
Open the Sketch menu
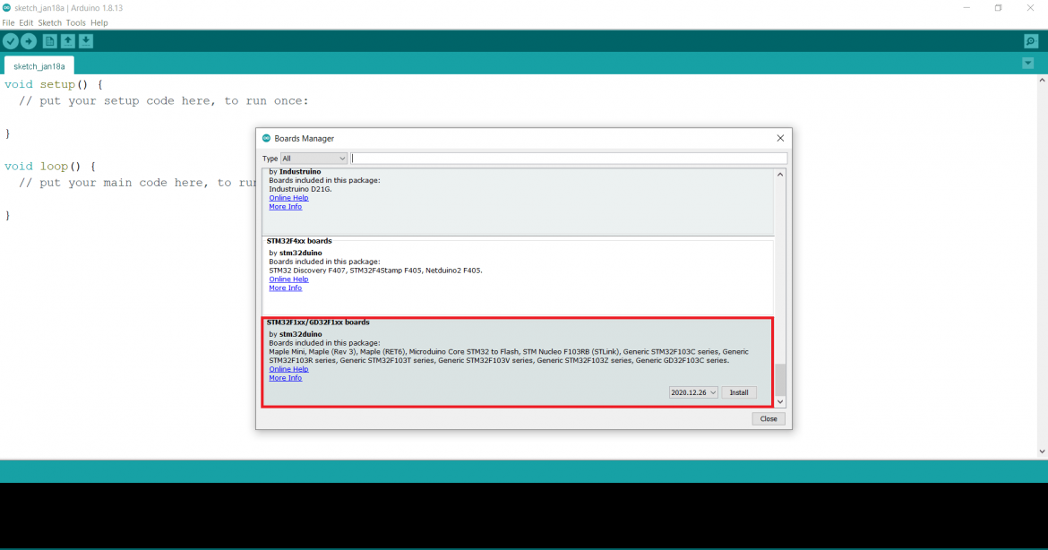(49, 22)
